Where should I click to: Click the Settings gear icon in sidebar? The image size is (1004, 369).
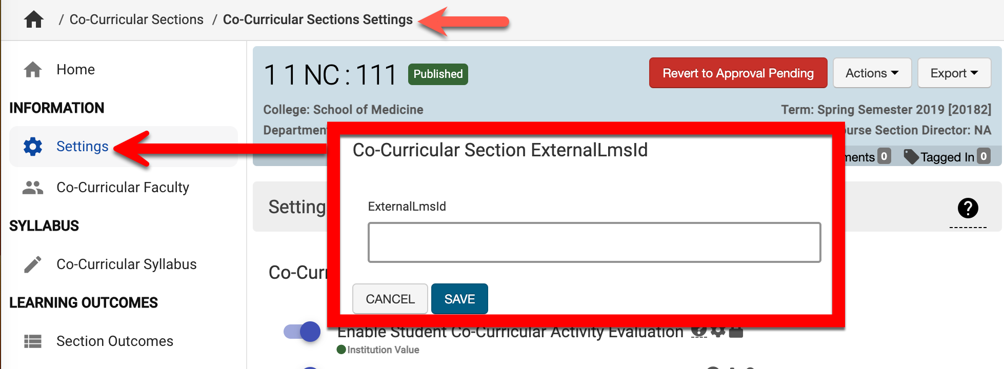(33, 147)
